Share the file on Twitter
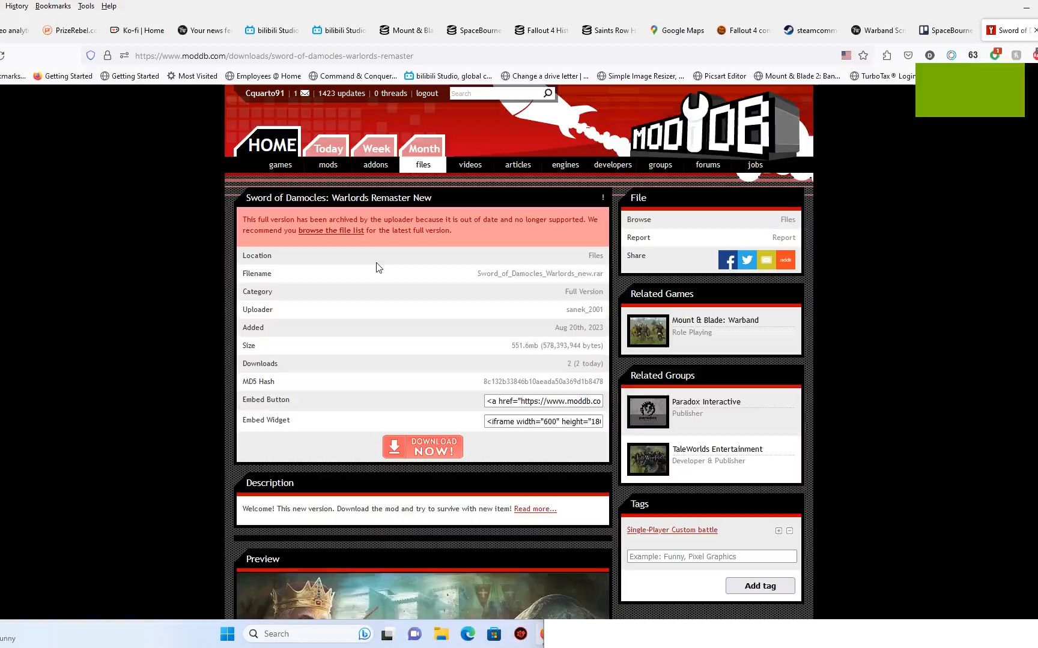The width and height of the screenshot is (1038, 648). [747, 260]
